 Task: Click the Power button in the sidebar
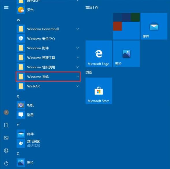[6, 163]
